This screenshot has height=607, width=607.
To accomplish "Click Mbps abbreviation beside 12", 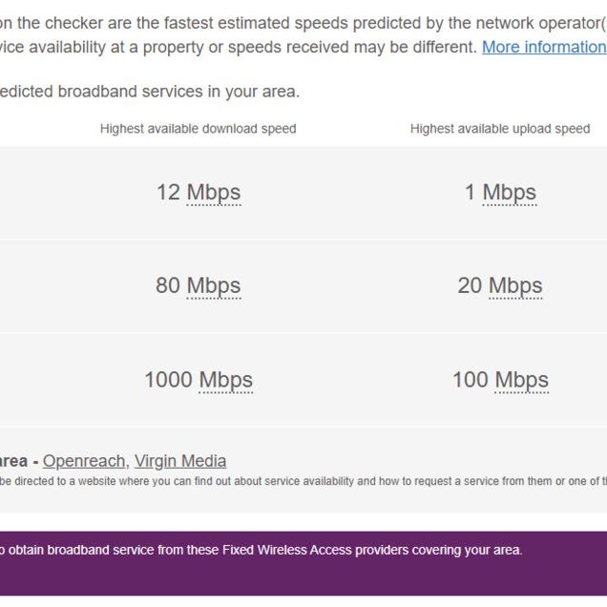I will (214, 192).
